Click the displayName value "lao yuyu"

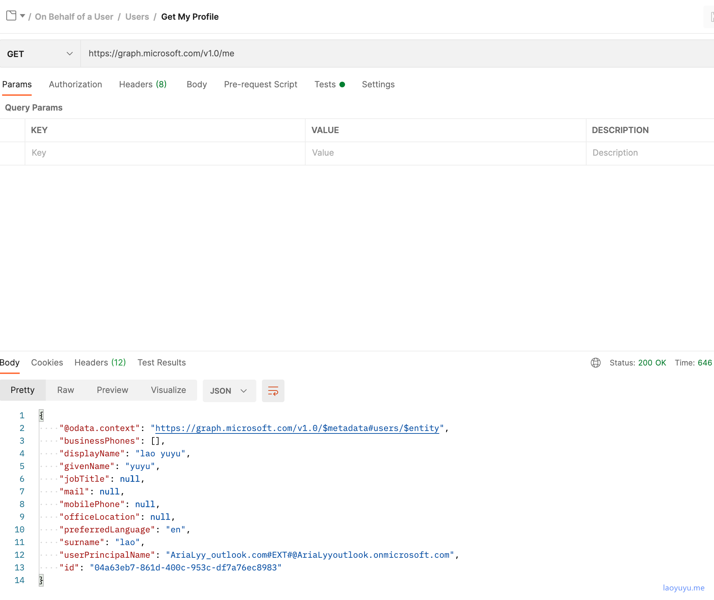(x=161, y=454)
